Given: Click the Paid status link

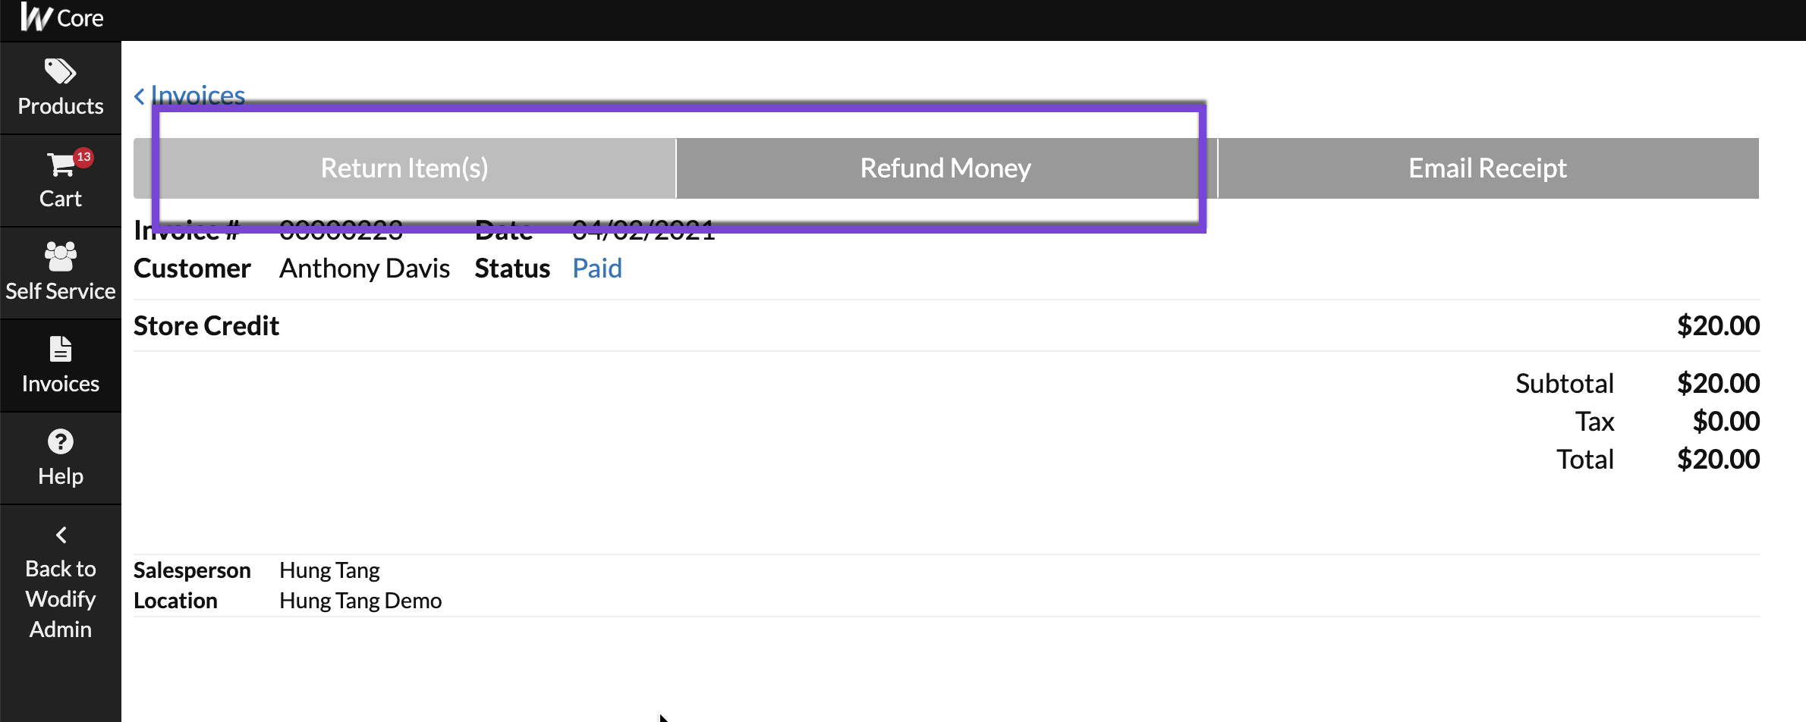Looking at the screenshot, I should click(597, 268).
